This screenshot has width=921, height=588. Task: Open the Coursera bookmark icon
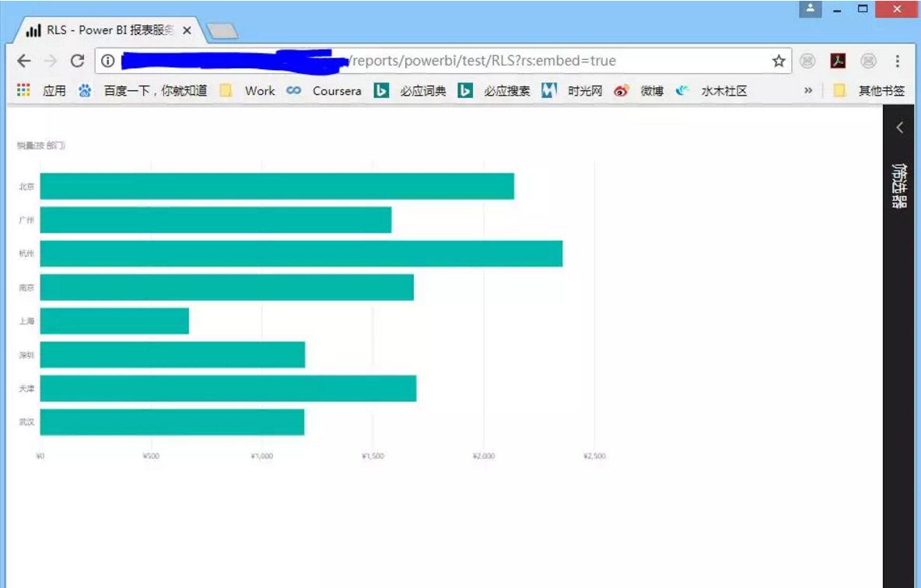point(294,90)
